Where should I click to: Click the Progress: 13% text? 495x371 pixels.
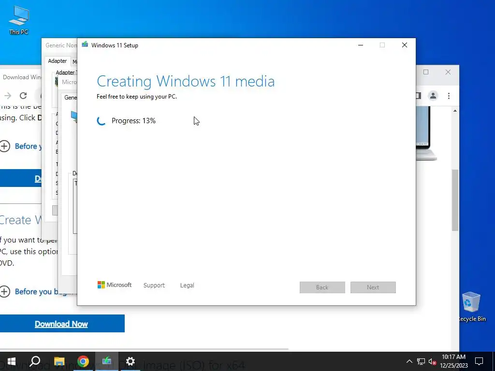click(133, 121)
